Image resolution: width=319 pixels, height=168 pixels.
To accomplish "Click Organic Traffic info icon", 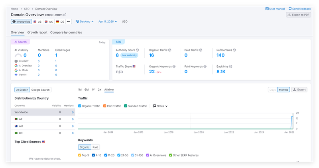I will point(170,50).
